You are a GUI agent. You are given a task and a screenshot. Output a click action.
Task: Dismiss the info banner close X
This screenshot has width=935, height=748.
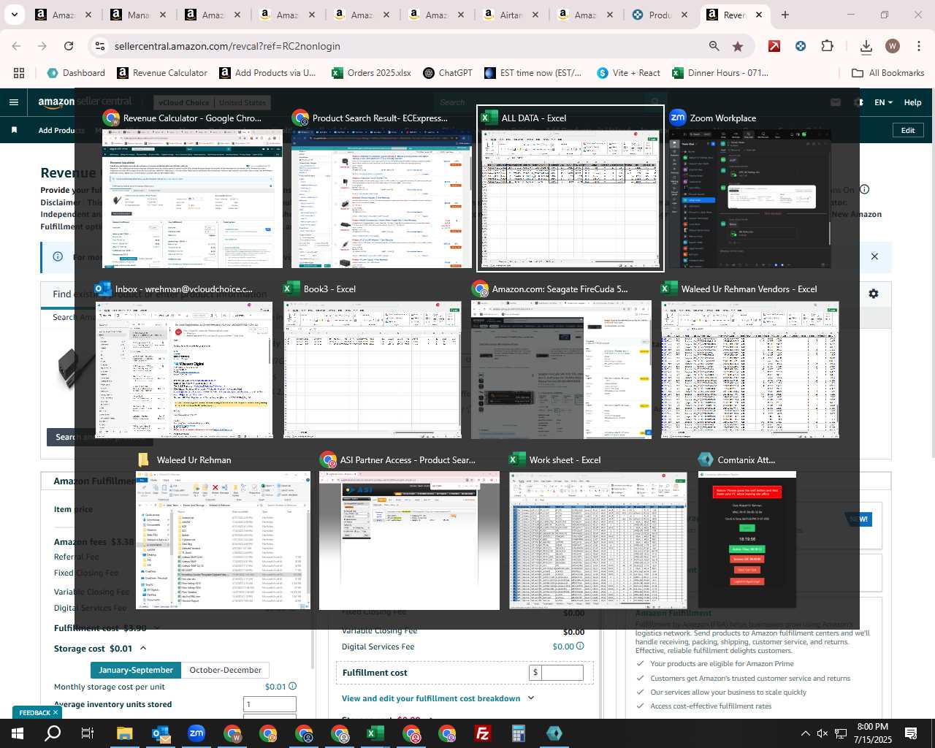(x=874, y=256)
